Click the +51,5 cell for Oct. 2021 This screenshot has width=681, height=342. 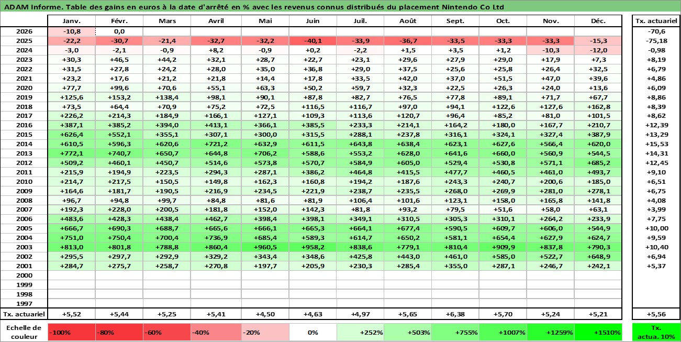tap(503, 79)
